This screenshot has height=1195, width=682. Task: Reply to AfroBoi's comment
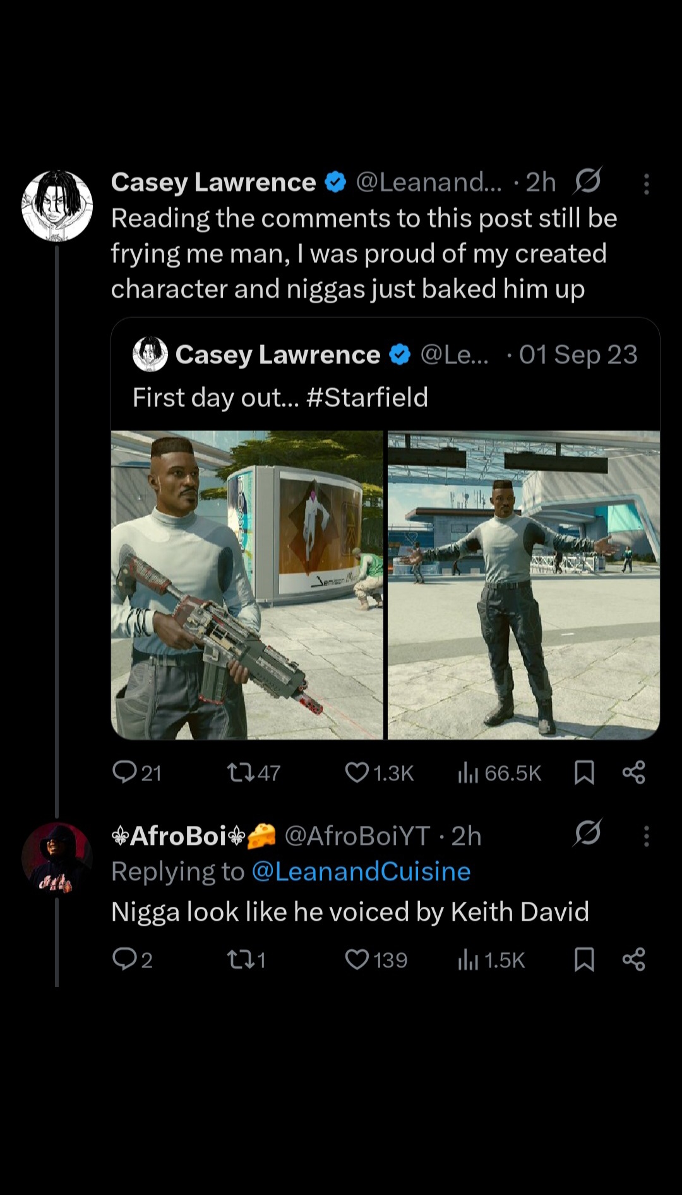(x=124, y=960)
